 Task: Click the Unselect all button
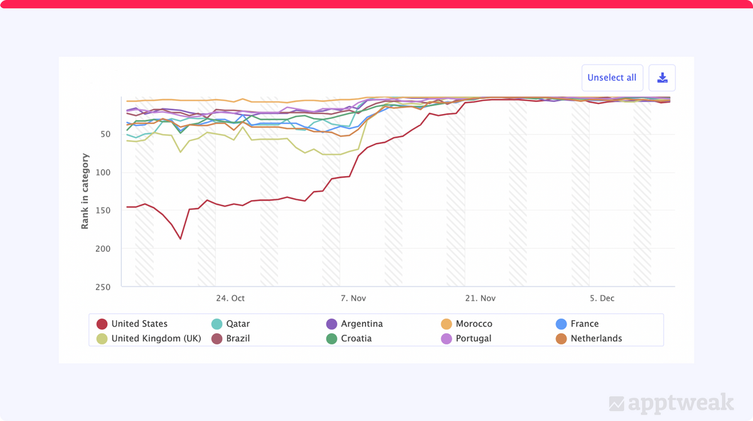tap(612, 78)
